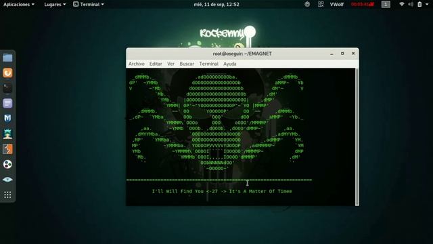Click the terminal window vertical scrollbar
Viewport: 433px width, 244px height.
point(357,137)
